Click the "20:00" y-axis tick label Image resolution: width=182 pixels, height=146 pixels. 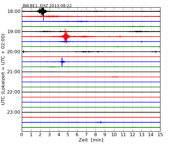click(14, 52)
